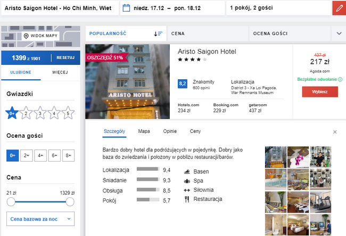Image resolution: width=346 pixels, height=236 pixels.
Task: Close the hotel details panel
Action: [x=335, y=132]
